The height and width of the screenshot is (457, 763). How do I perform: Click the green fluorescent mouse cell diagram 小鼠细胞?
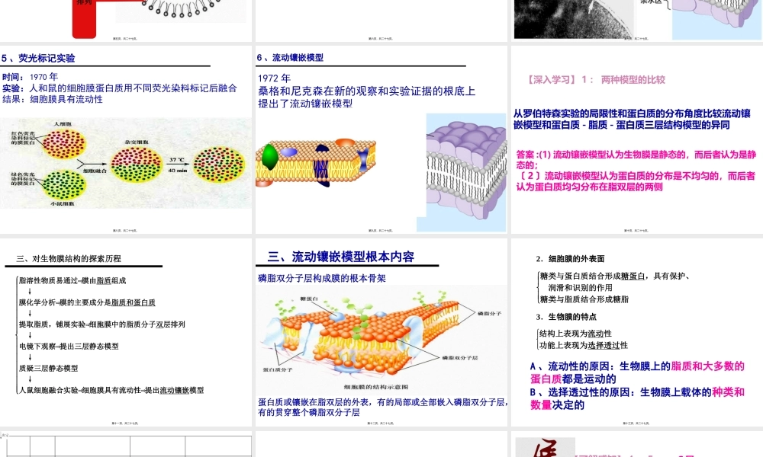tap(63, 185)
